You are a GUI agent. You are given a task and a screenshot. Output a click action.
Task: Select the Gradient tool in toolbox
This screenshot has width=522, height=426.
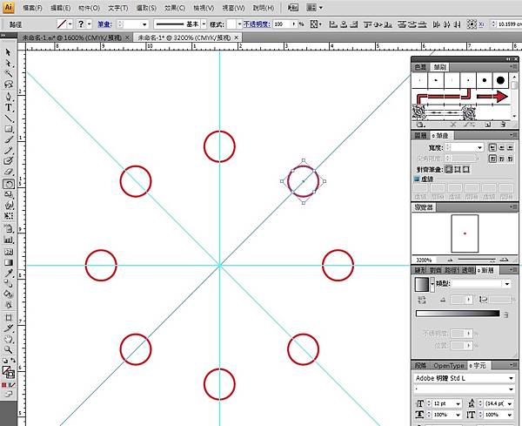point(9,262)
